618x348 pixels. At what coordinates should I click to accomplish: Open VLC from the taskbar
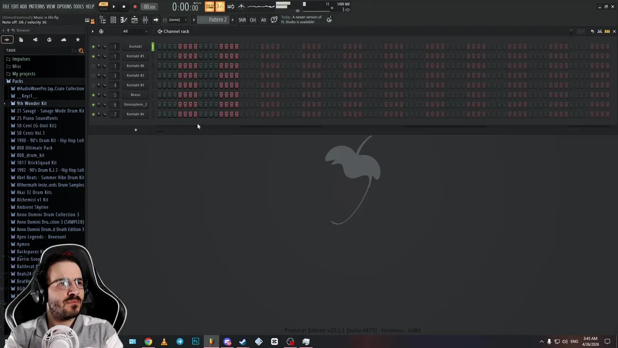click(164, 342)
